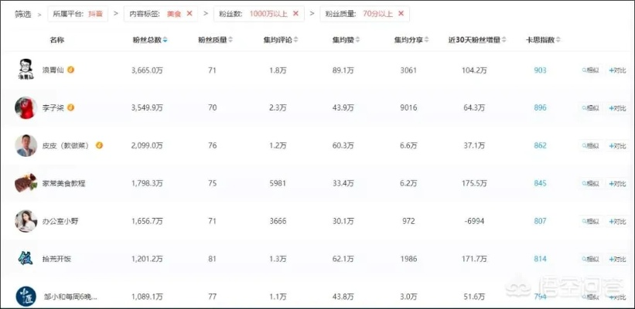Click follower total 1,089.1万

(x=147, y=297)
